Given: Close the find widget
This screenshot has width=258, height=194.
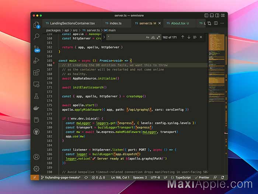Looking at the screenshot, I should (201, 37).
